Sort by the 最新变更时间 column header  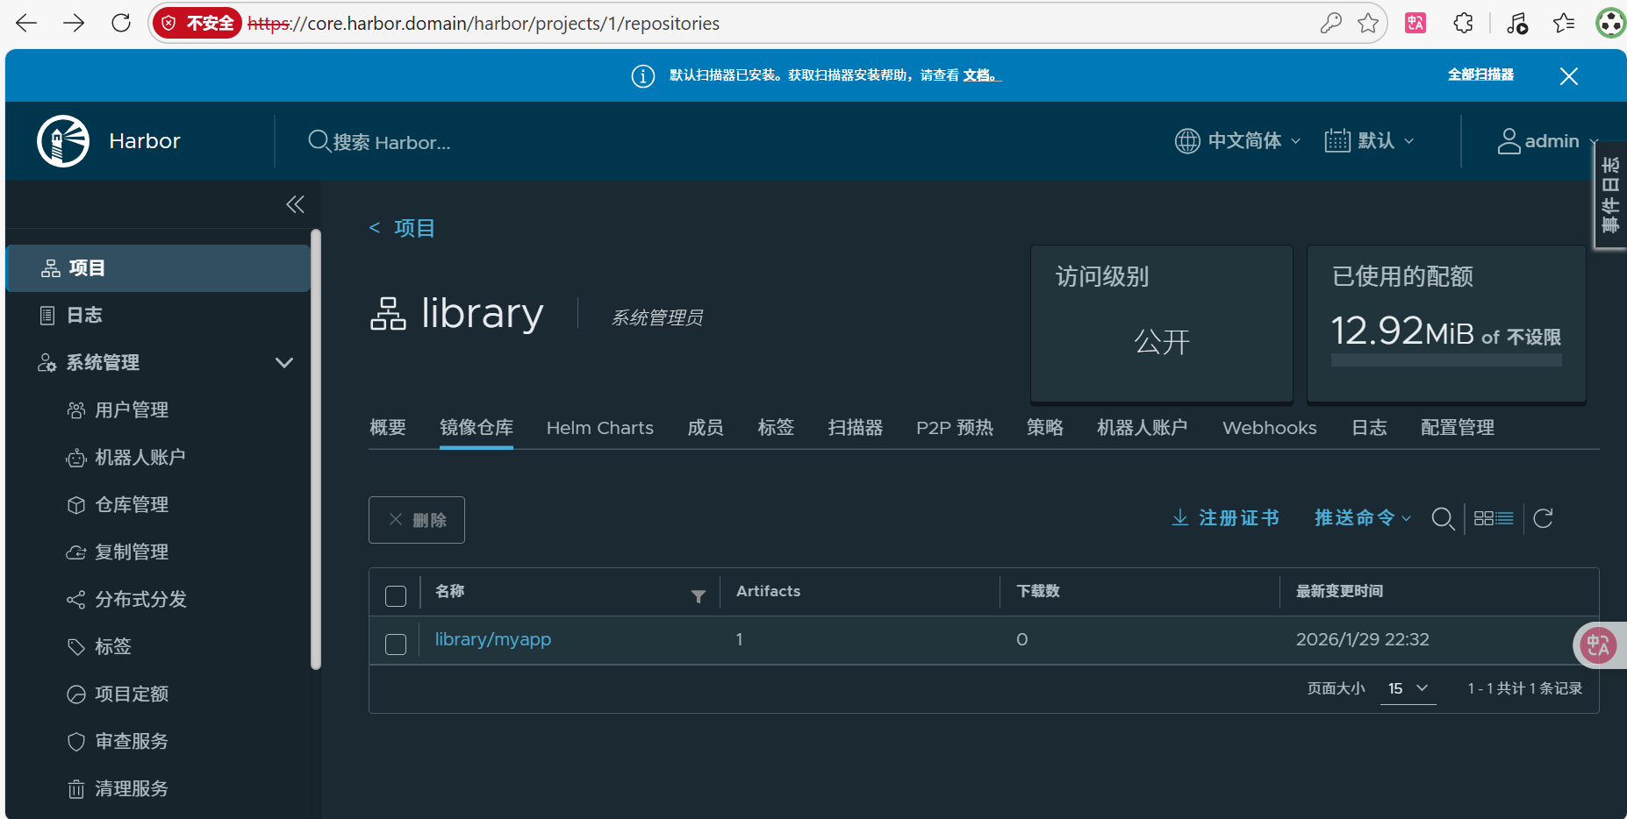point(1339,592)
